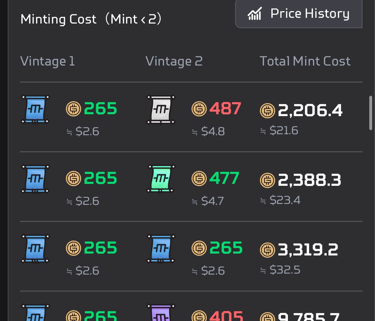Viewport: 375px width, 321px height.
Task: Click the red 487 price value
Action: pos(225,108)
